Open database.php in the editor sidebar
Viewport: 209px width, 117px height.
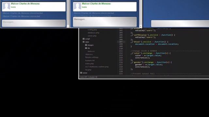(93, 33)
